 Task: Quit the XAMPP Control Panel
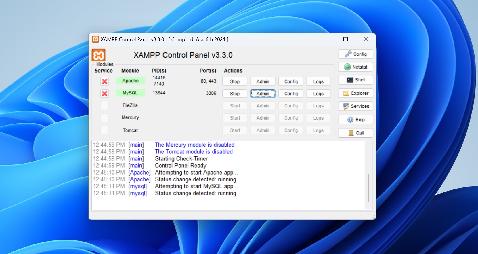[355, 133]
